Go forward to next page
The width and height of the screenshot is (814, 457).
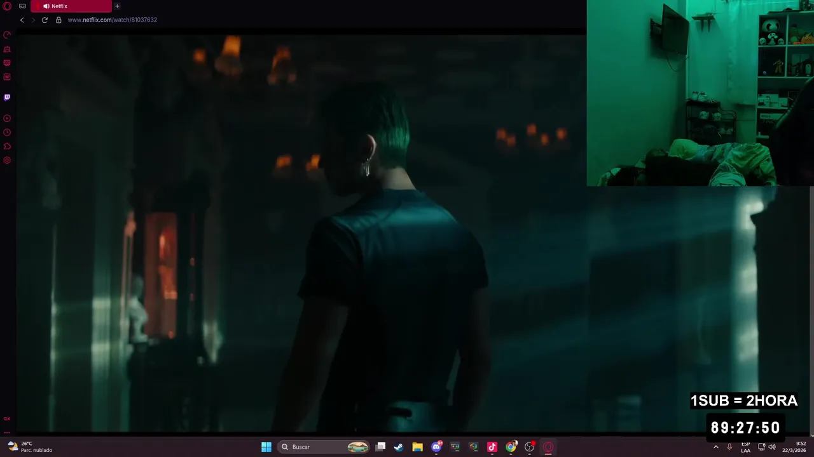point(33,20)
